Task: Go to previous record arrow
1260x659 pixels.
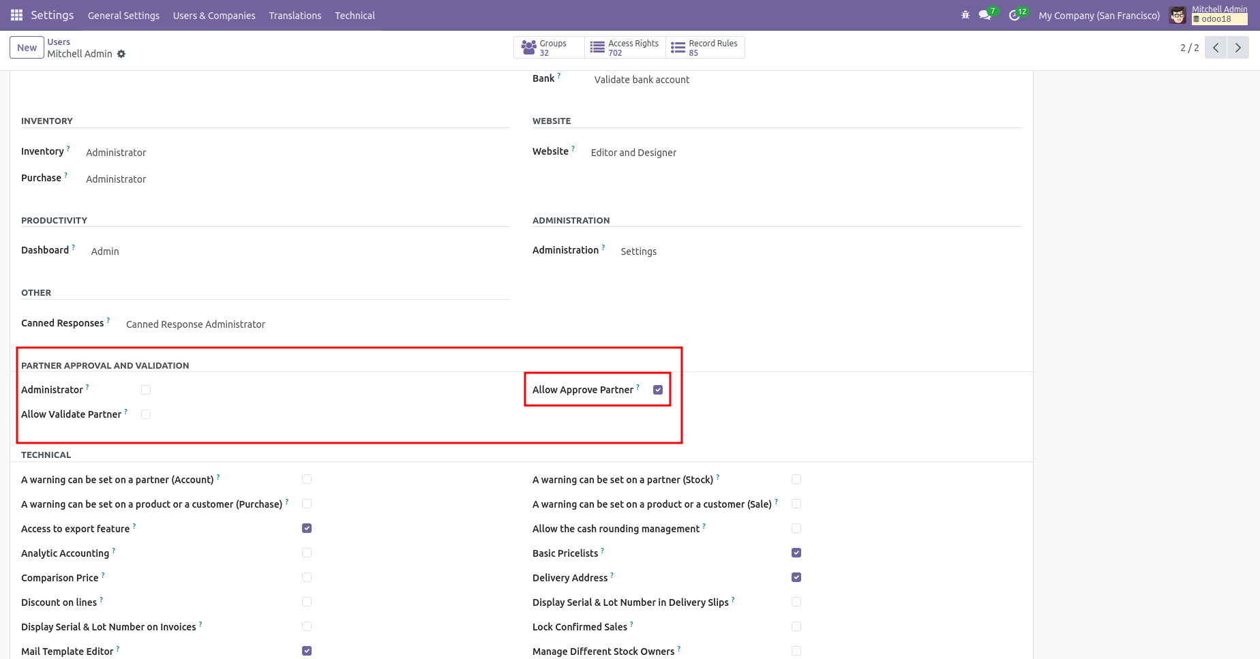Action: coord(1216,48)
